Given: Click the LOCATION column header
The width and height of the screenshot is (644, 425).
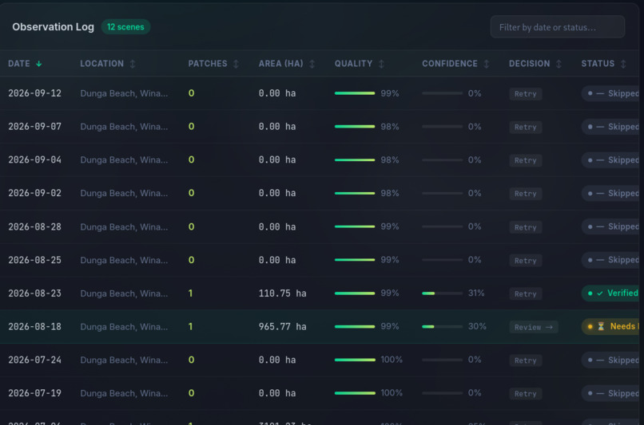Looking at the screenshot, I should coord(101,64).
